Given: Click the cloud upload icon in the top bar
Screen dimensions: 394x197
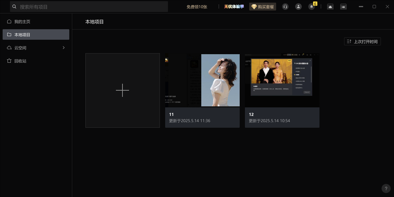Looking at the screenshot, I should [x=330, y=7].
